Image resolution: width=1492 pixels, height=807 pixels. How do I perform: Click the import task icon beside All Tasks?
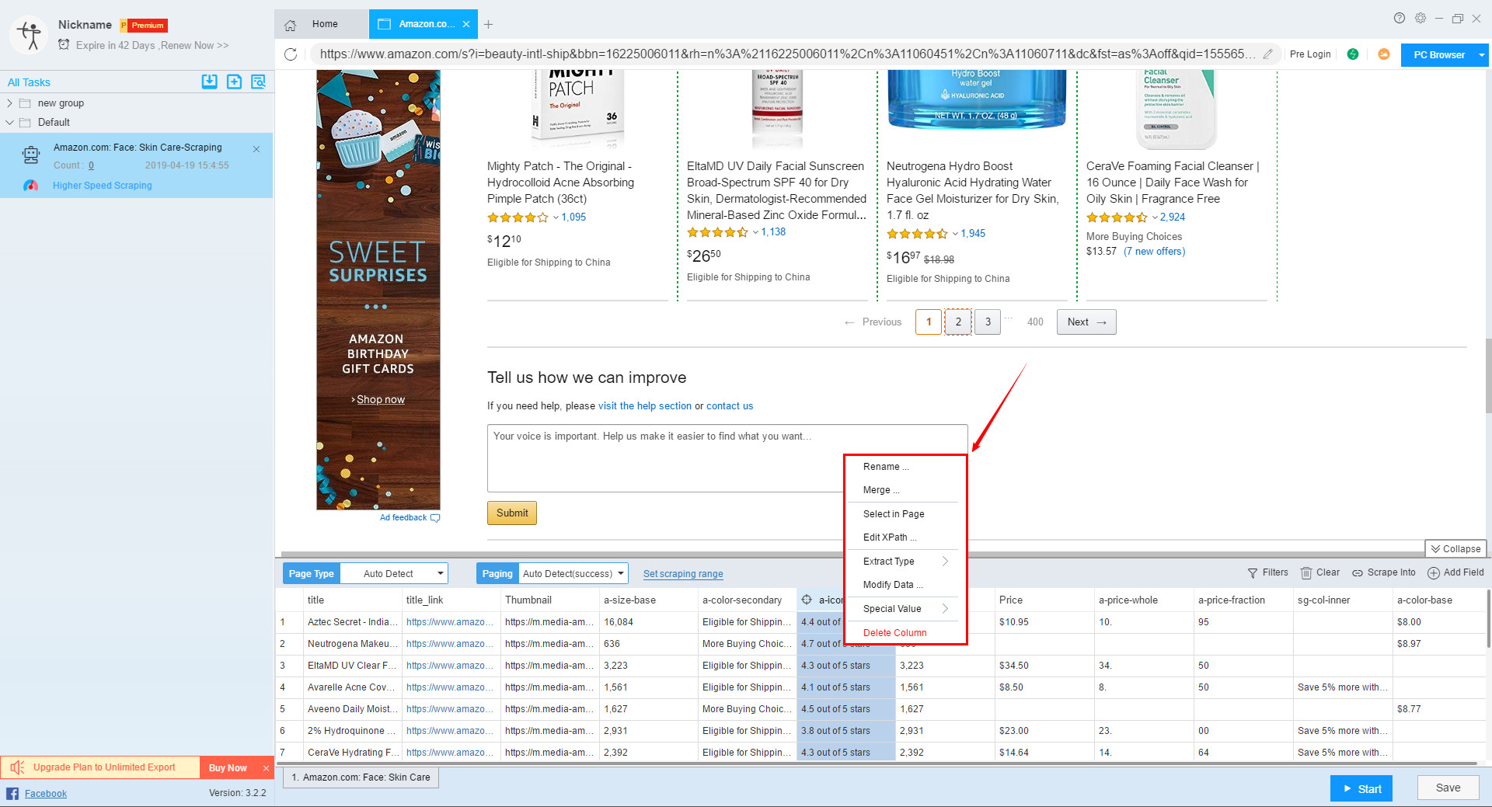(x=209, y=82)
